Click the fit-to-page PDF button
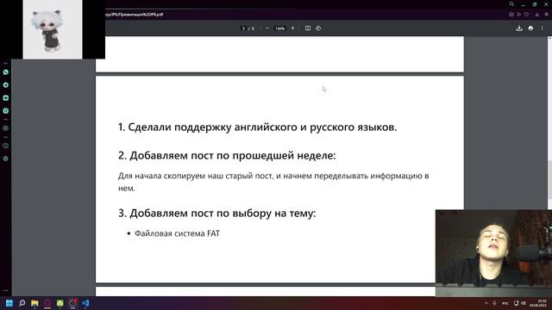 click(308, 28)
